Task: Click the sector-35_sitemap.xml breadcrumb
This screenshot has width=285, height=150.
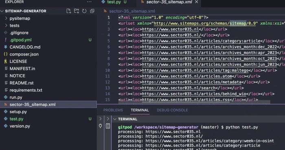Action: click(132, 11)
